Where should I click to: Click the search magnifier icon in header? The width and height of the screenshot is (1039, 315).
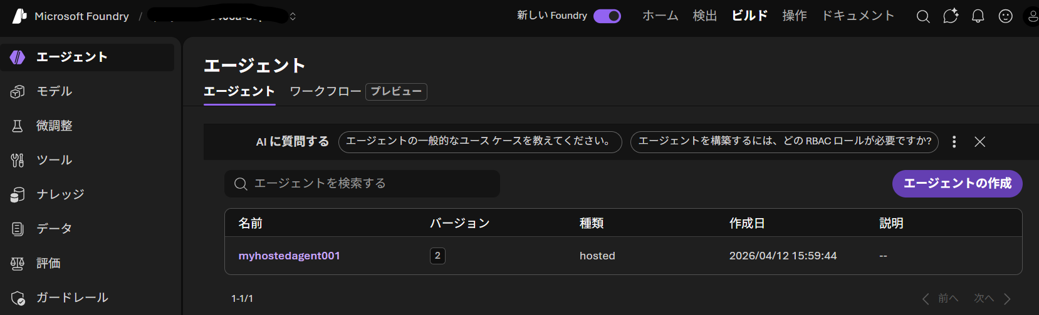click(x=923, y=16)
